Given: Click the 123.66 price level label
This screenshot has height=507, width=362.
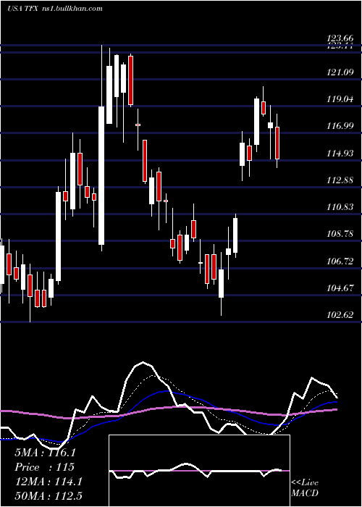Looking at the screenshot, I should pyautogui.click(x=340, y=39).
